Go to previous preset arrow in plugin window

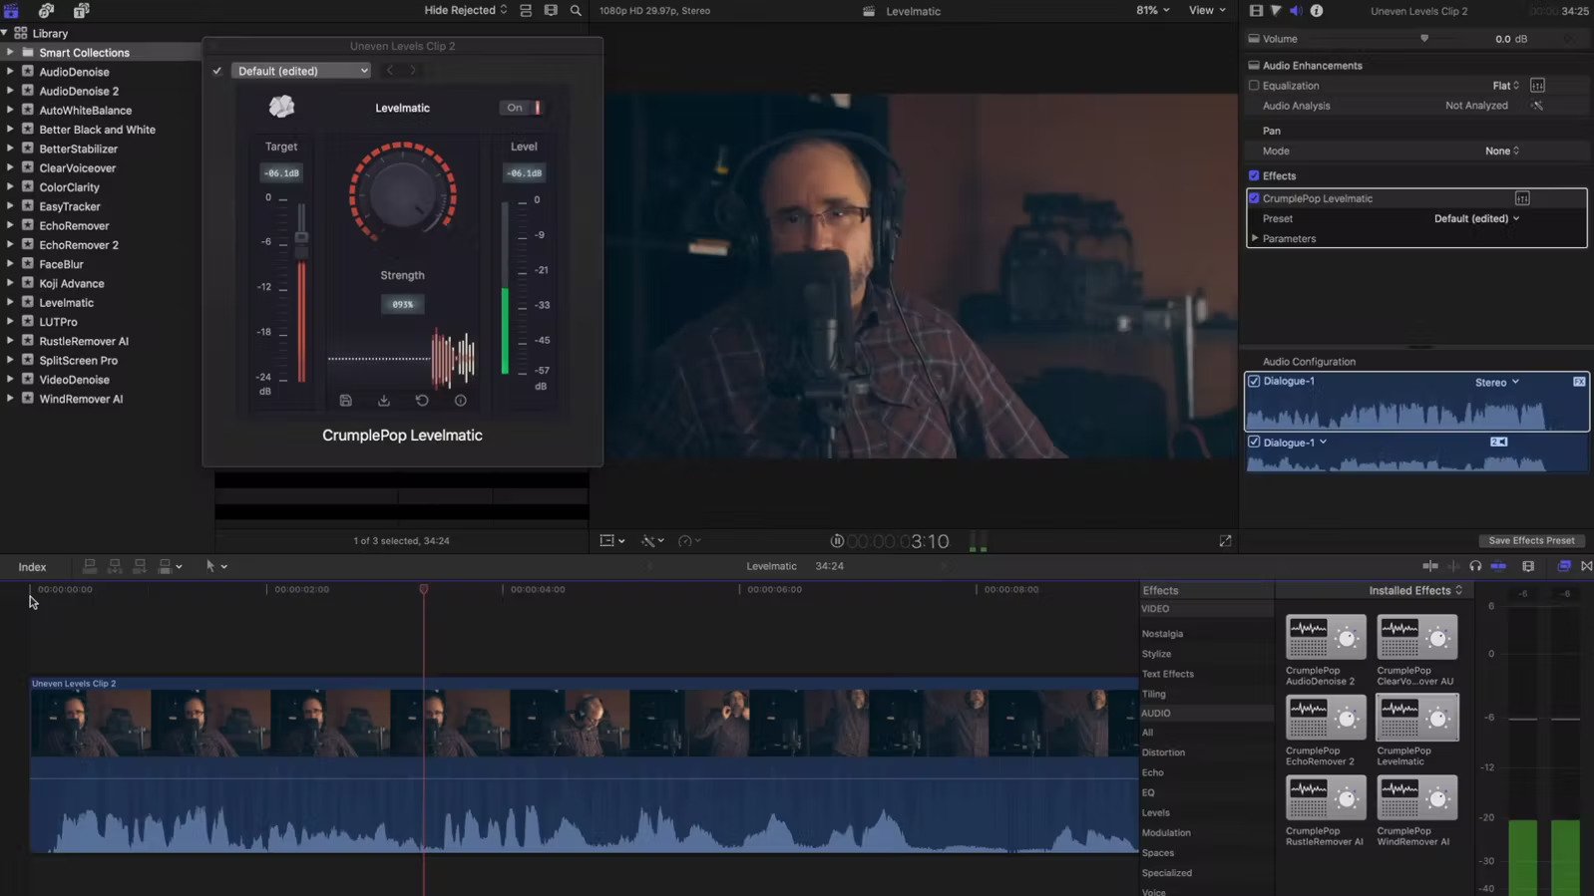coord(390,71)
